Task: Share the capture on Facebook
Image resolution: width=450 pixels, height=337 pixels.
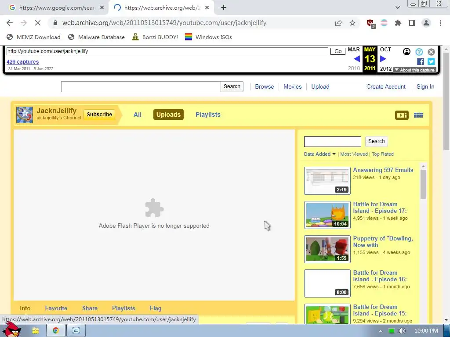Action: [421, 61]
